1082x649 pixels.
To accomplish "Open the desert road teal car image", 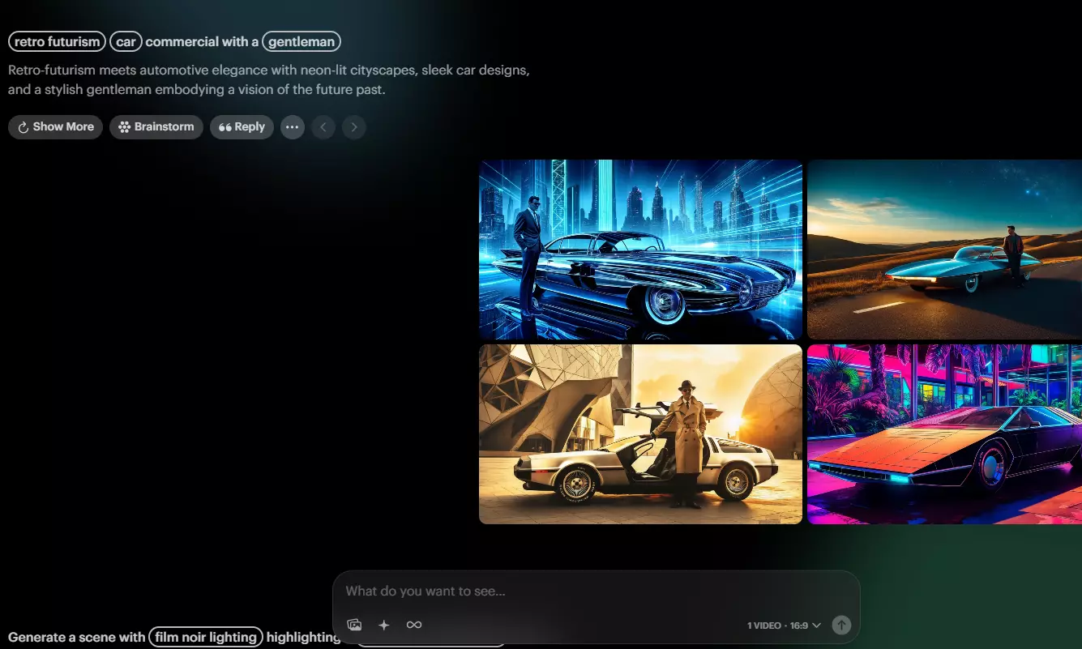I will click(x=944, y=250).
